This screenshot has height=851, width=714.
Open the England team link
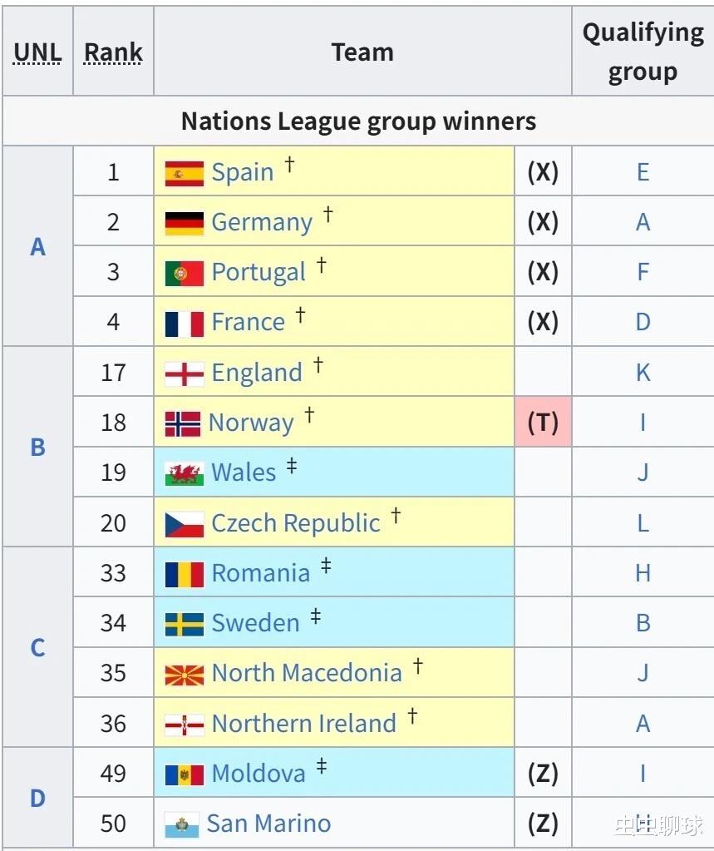pos(257,373)
